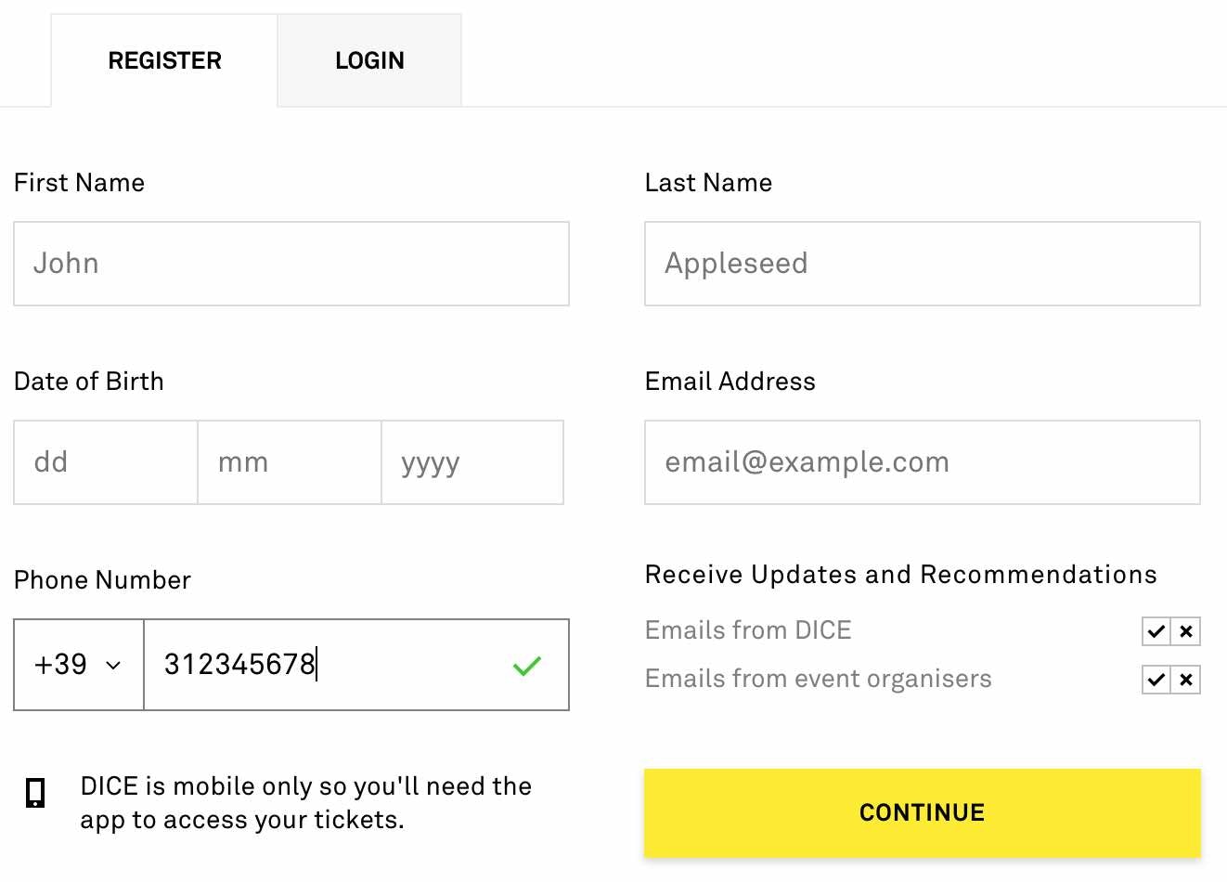Open the +39 country code dropdown
The height and width of the screenshot is (882, 1227).
pos(78,665)
